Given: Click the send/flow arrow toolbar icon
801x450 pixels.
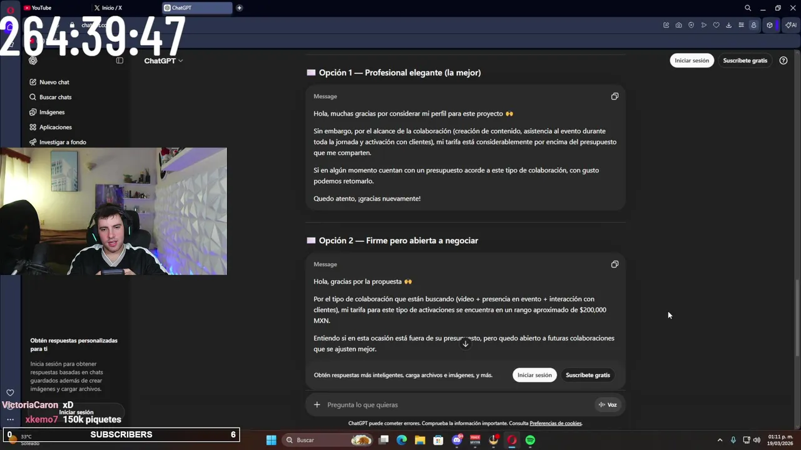Looking at the screenshot, I should [703, 25].
